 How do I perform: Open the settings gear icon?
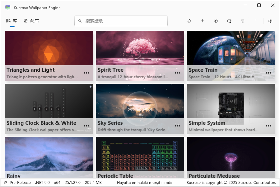[270, 21]
